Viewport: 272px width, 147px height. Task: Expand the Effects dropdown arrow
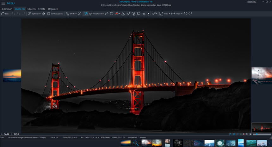(x=76, y=14)
